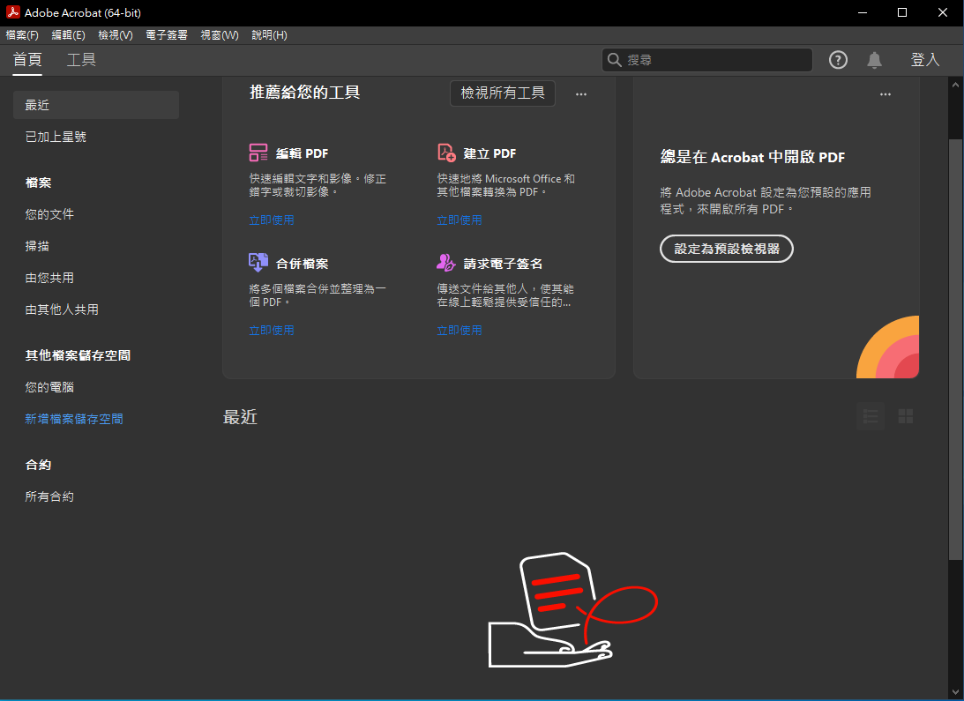Click the 搜尋 search field
This screenshot has height=701, width=964.
point(714,60)
